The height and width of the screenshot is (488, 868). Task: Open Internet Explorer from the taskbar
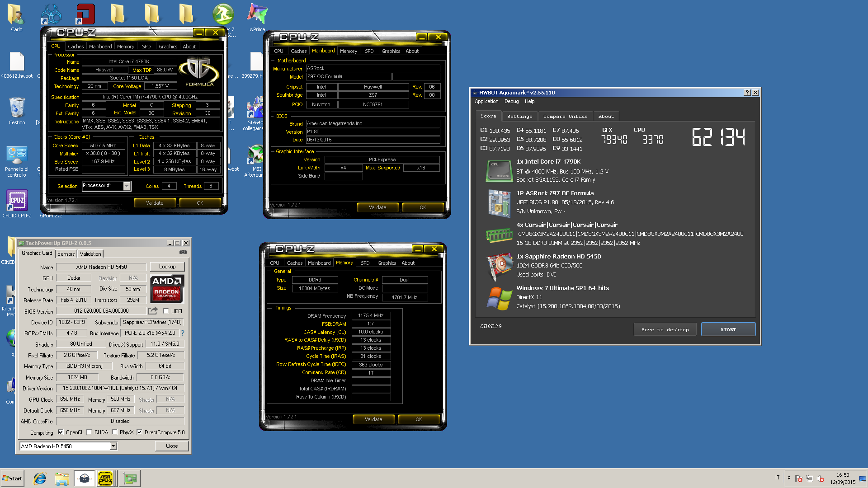coord(40,479)
